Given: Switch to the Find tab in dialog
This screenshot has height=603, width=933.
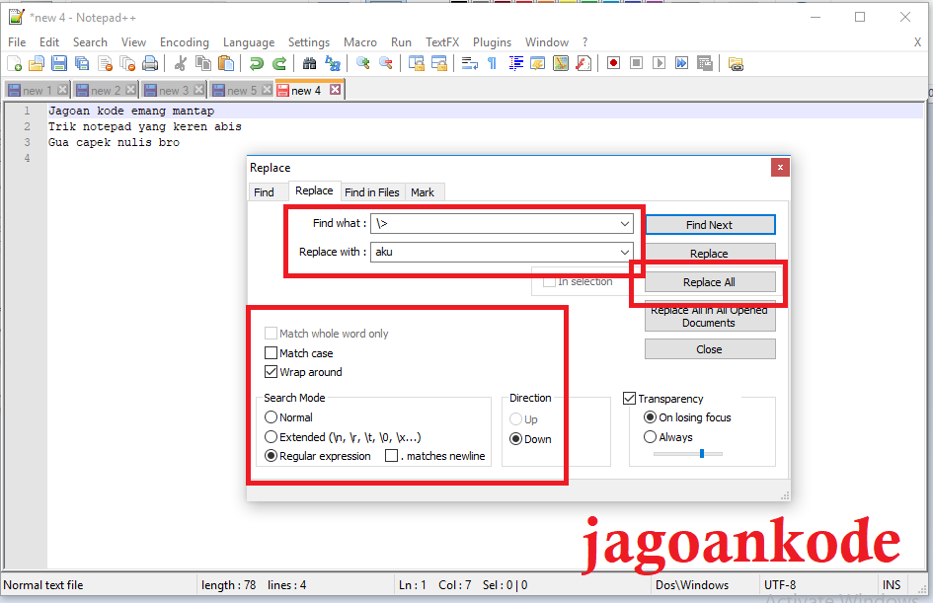Looking at the screenshot, I should tap(264, 192).
